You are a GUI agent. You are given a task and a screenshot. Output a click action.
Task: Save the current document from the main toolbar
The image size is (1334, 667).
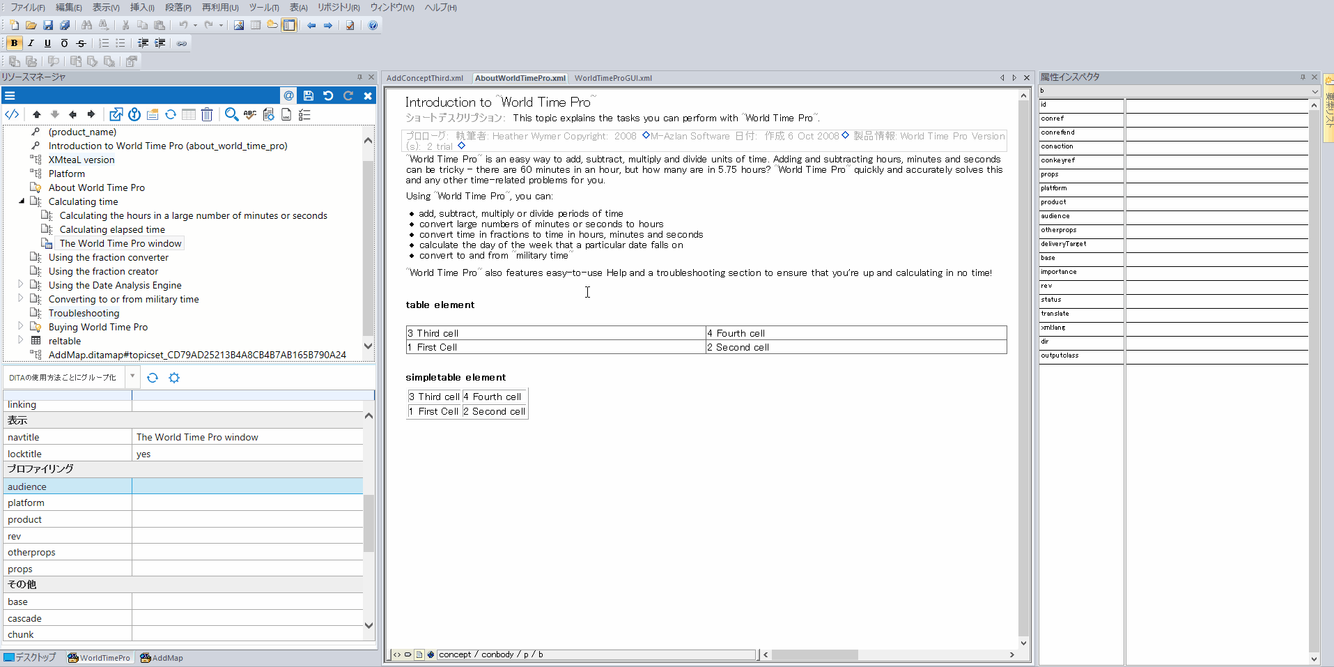tap(48, 25)
